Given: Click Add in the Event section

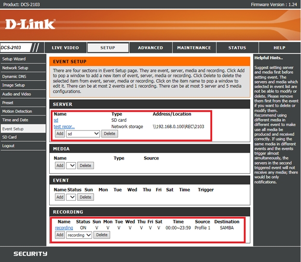Looking at the screenshot, I should [x=59, y=197].
